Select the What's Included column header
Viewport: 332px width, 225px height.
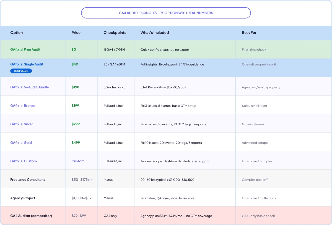(155, 33)
